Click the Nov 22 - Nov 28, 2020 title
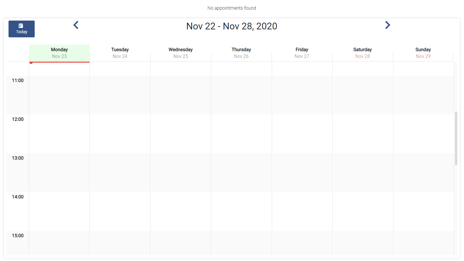The width and height of the screenshot is (464, 261). [x=232, y=26]
